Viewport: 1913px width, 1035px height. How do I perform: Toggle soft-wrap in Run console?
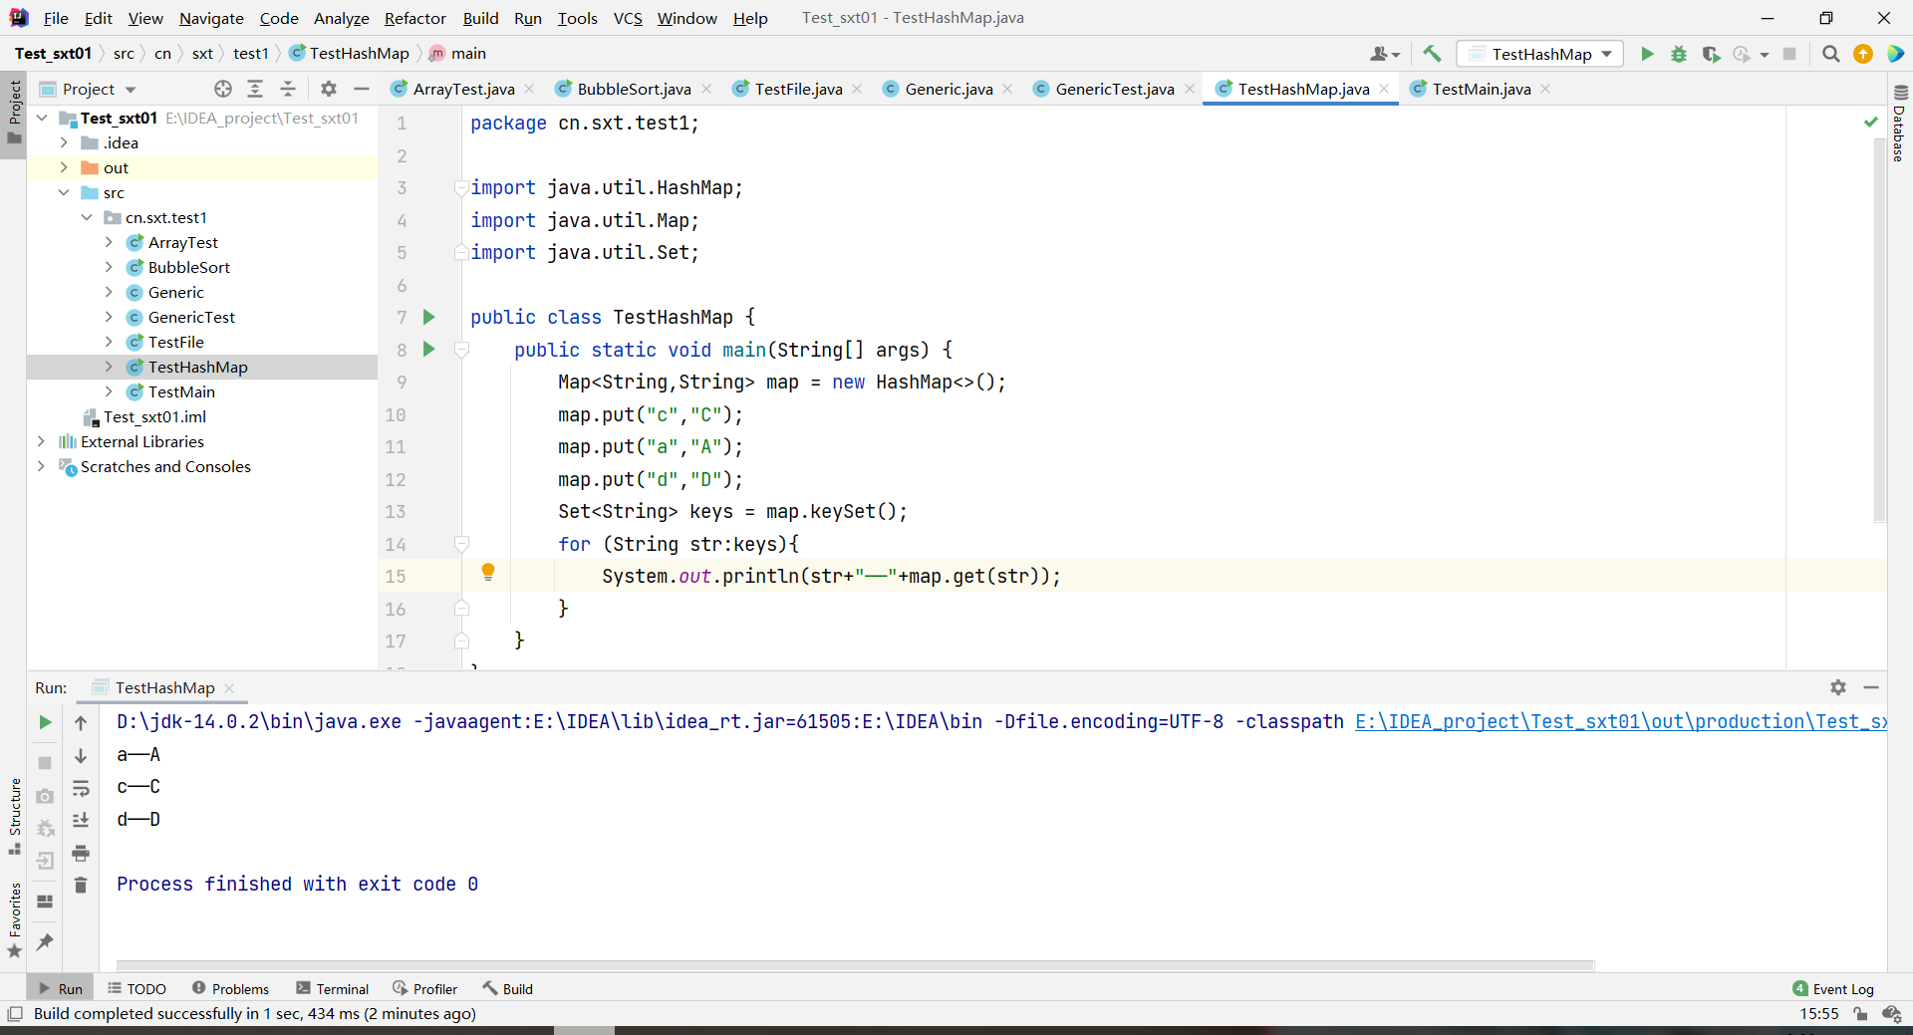(81, 789)
